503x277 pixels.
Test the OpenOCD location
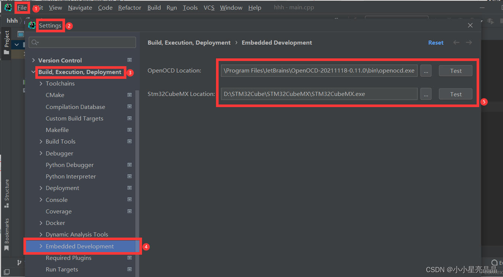[456, 71]
